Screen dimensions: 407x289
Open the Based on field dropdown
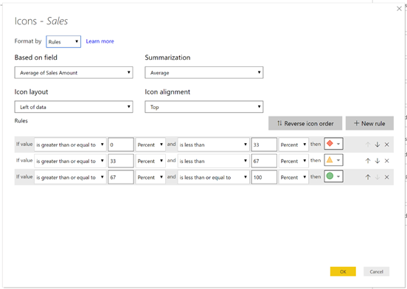pyautogui.click(x=74, y=73)
